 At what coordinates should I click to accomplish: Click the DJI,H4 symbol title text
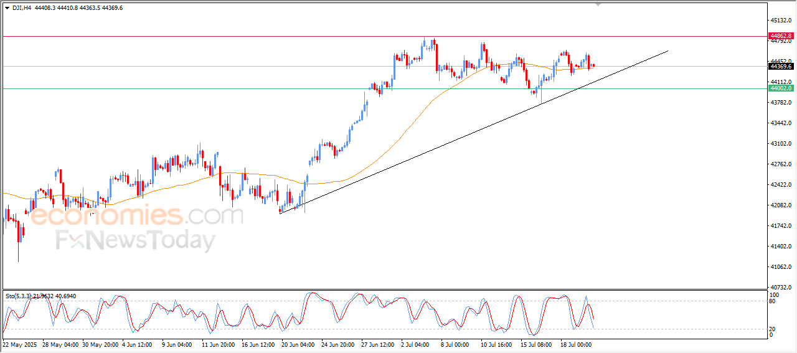(x=21, y=8)
